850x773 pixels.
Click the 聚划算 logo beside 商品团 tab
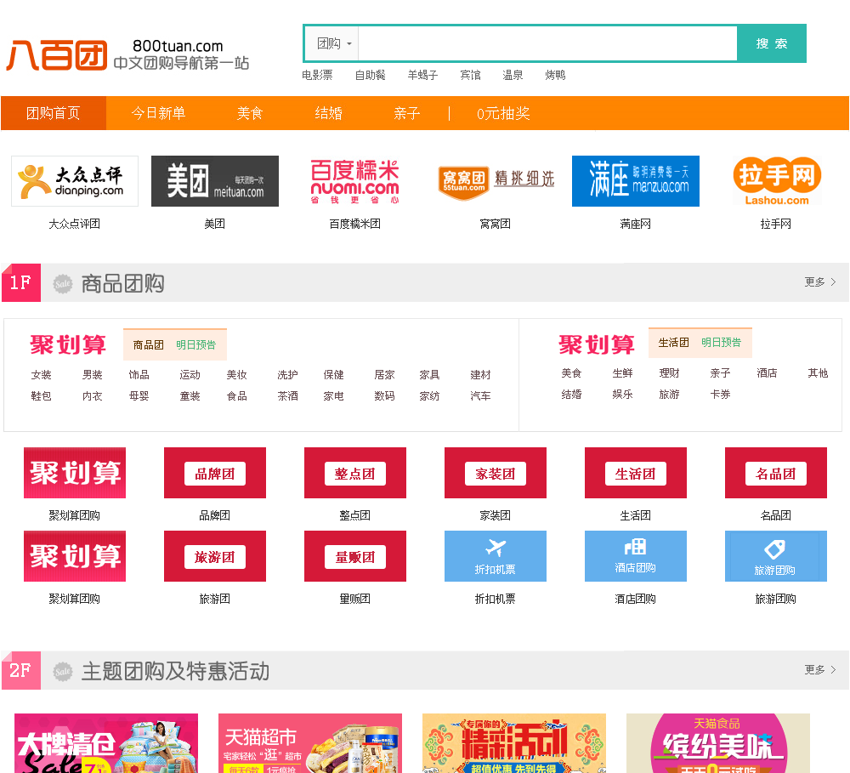point(68,345)
